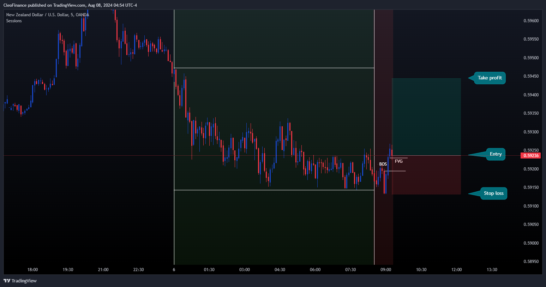The height and width of the screenshot is (287, 546).
Task: Click the Entry callout label
Action: click(x=496, y=154)
